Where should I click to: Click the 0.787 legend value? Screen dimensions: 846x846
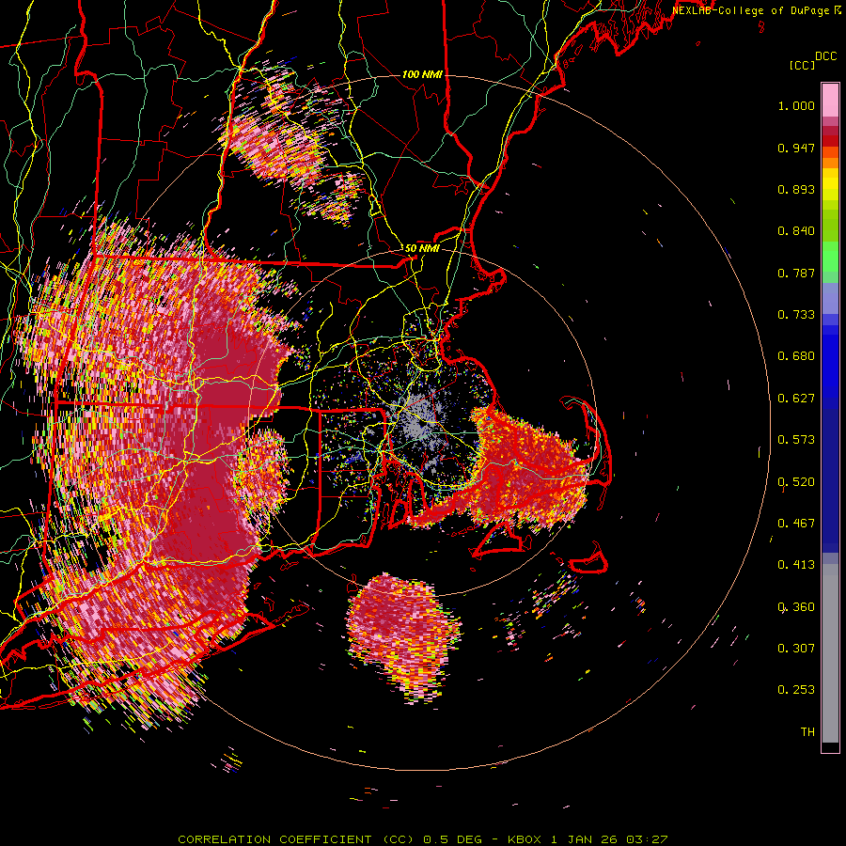pos(796,273)
